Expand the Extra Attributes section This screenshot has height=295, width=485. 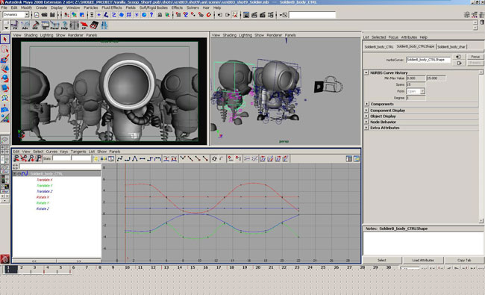(366, 128)
